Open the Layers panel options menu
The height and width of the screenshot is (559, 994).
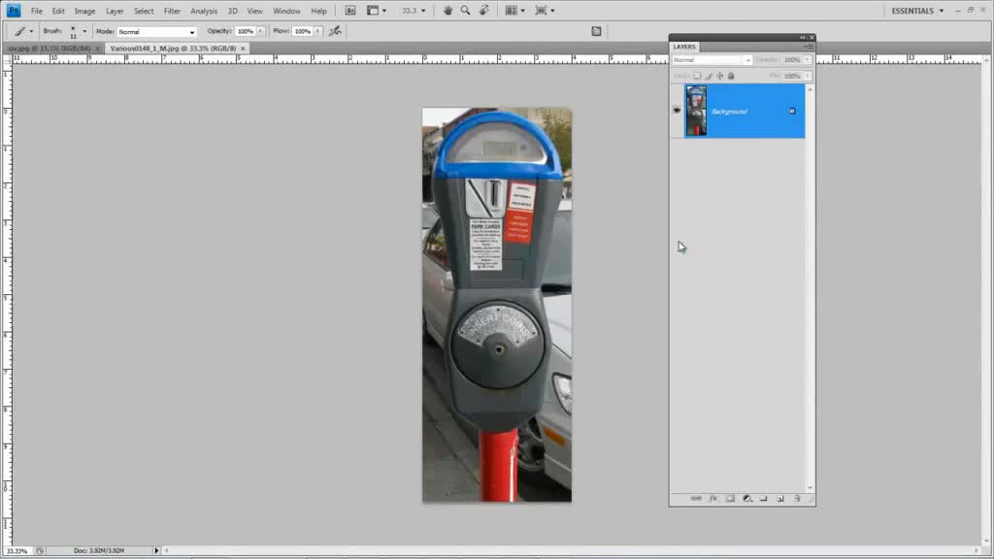[x=809, y=47]
